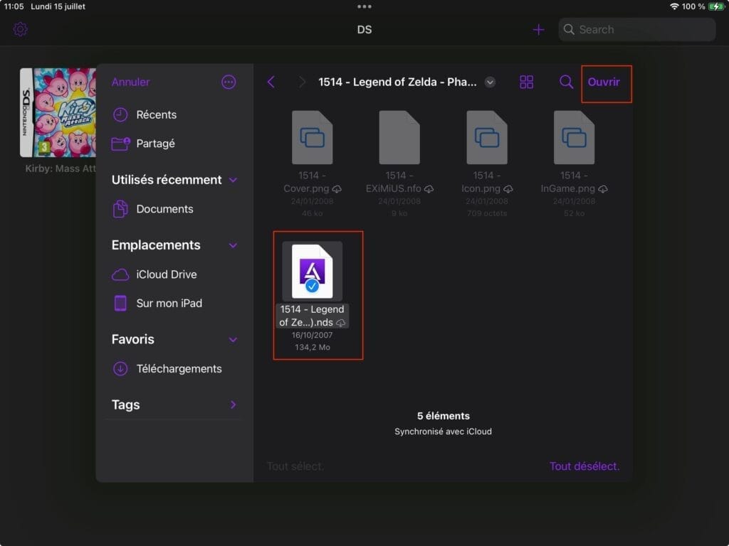Open the more options ellipsis circle
This screenshot has width=729, height=546.
[229, 82]
